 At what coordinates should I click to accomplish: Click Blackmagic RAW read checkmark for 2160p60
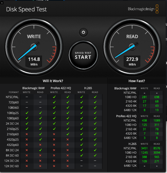[x=40, y=134]
